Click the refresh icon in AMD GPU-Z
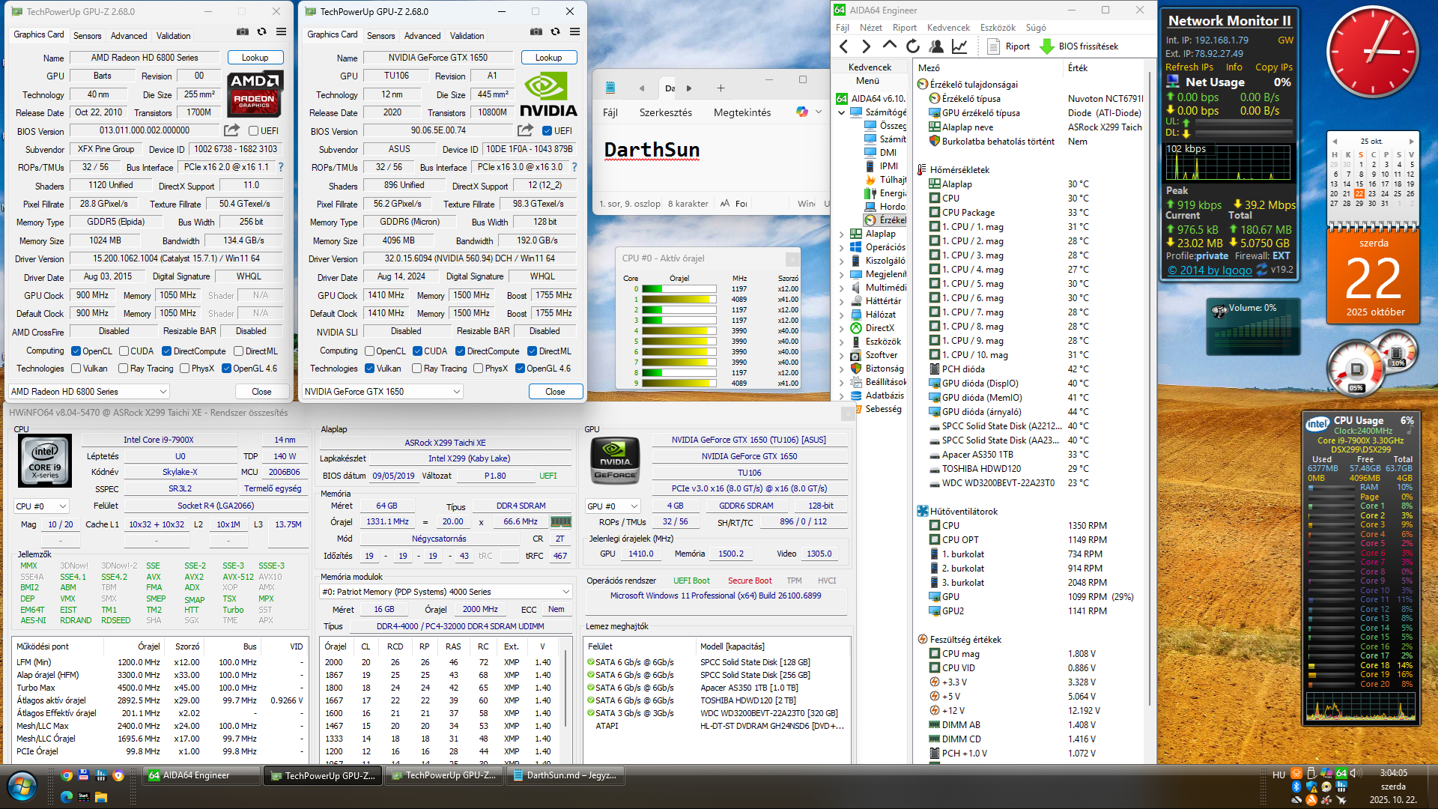This screenshot has height=809, width=1438. tap(261, 31)
